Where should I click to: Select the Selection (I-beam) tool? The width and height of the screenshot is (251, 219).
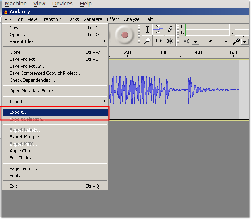[148, 30]
